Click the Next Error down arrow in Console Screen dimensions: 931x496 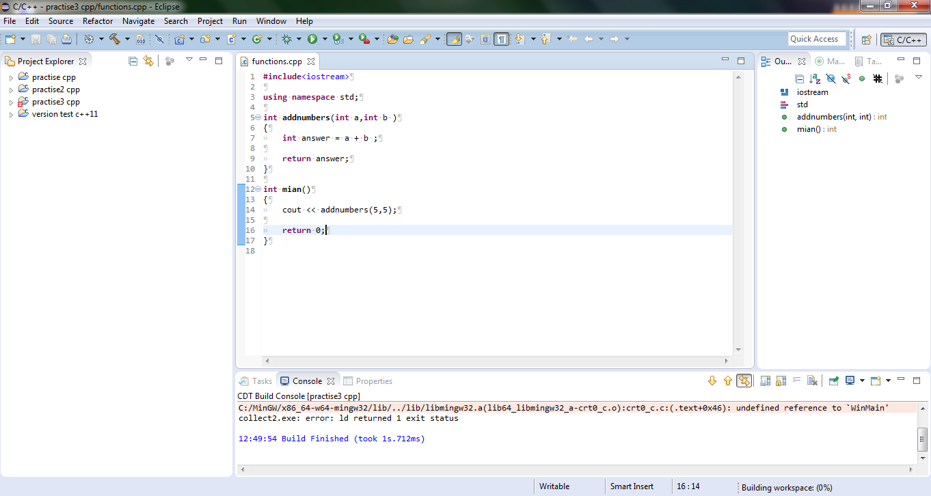(712, 381)
